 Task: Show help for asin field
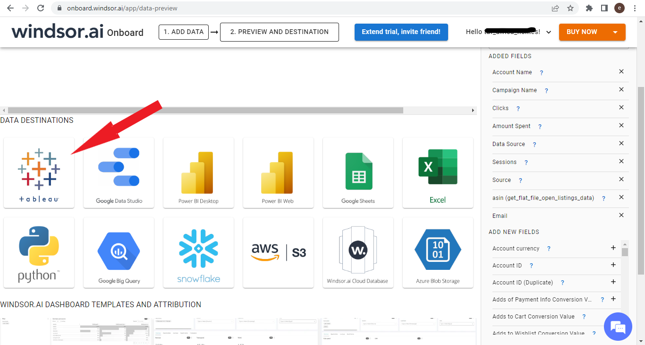pyautogui.click(x=603, y=199)
